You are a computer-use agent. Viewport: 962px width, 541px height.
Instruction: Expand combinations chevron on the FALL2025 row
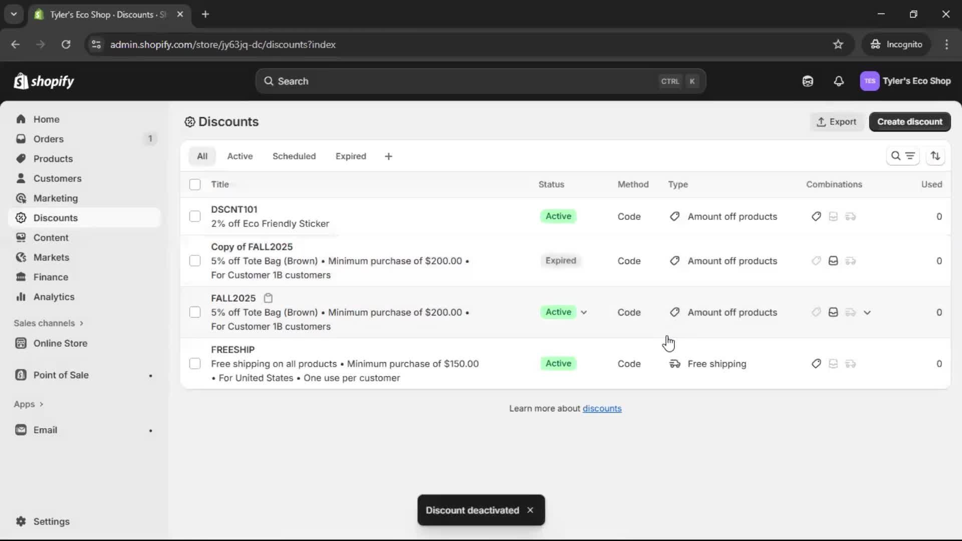click(x=868, y=312)
